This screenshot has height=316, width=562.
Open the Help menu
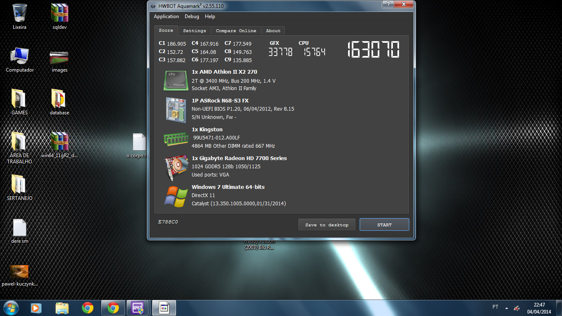click(210, 16)
